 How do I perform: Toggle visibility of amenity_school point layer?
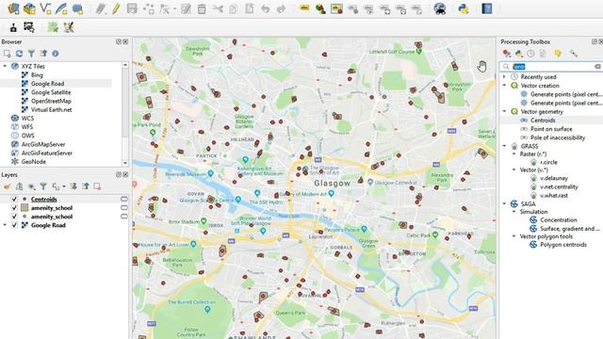[14, 217]
